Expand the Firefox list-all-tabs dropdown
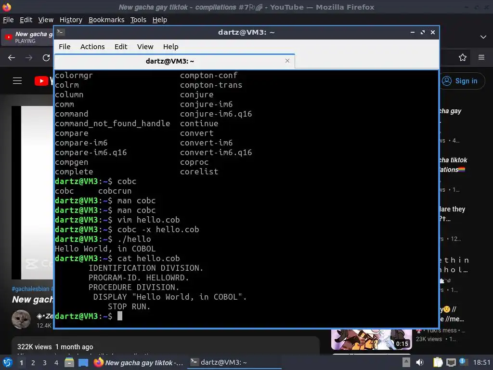493x370 pixels. coord(483,37)
